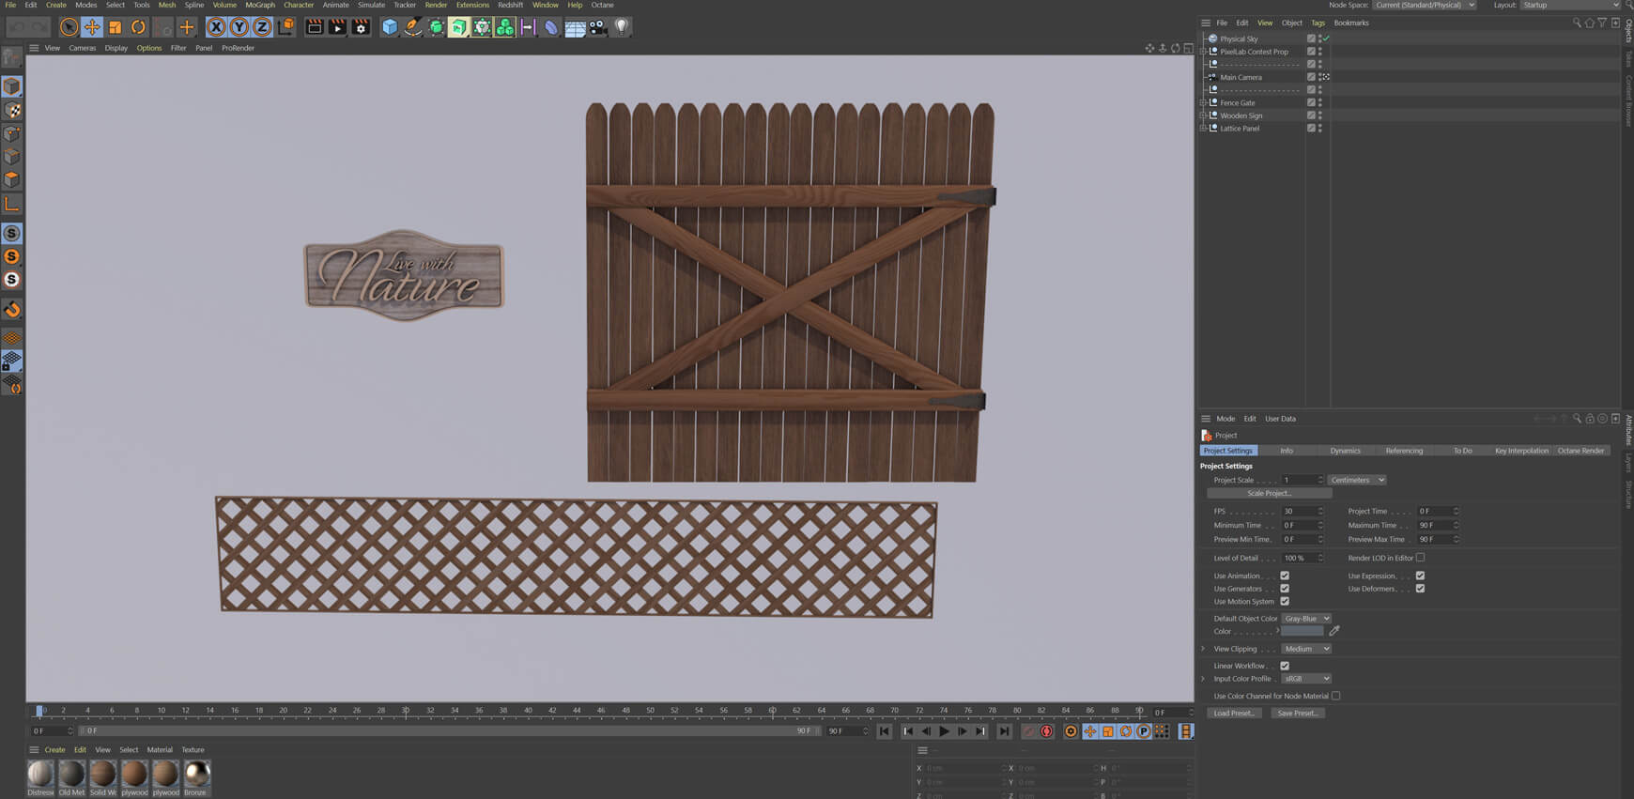This screenshot has width=1634, height=799.
Task: Switch to the Octane Render tab
Action: click(x=1580, y=451)
